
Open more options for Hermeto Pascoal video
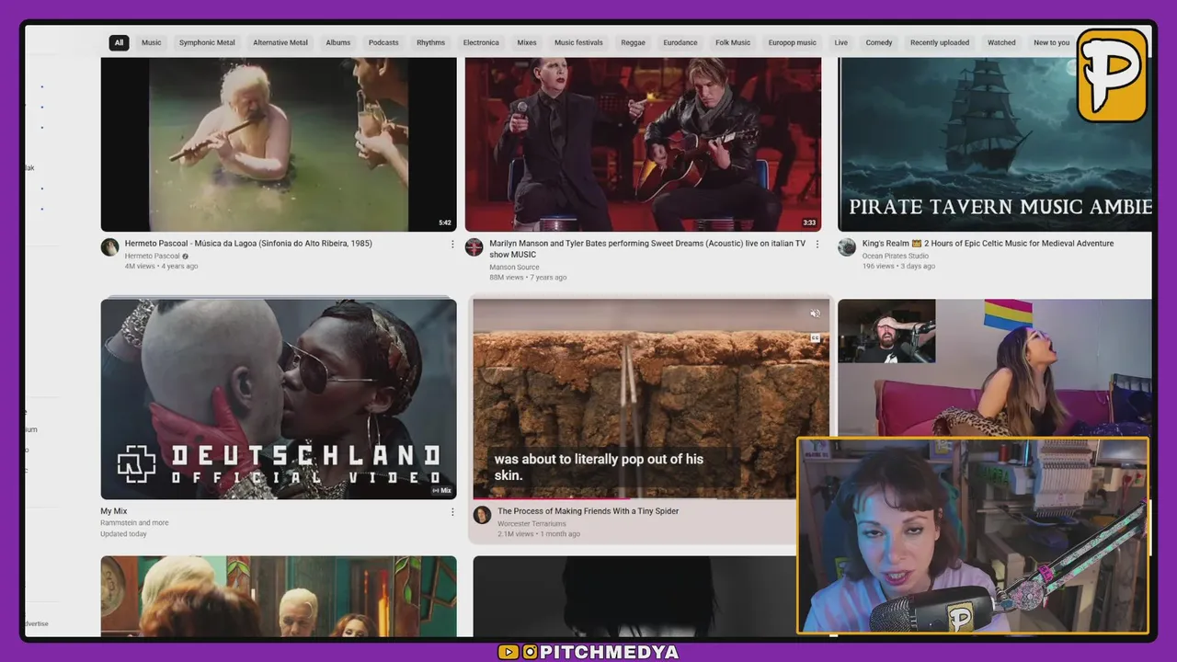click(x=452, y=244)
